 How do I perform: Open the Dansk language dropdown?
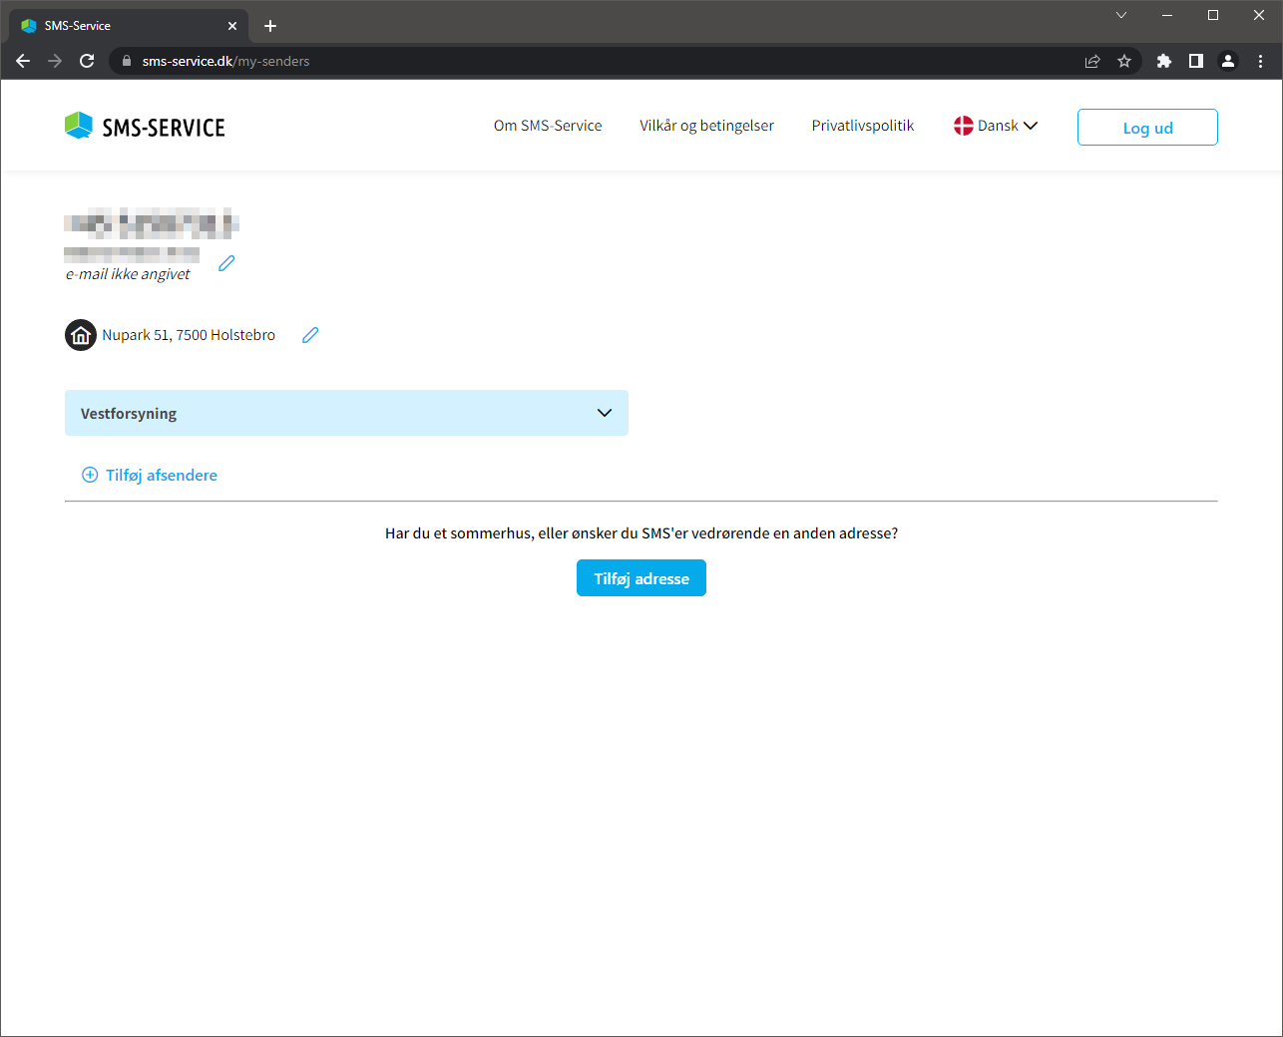[x=996, y=126]
